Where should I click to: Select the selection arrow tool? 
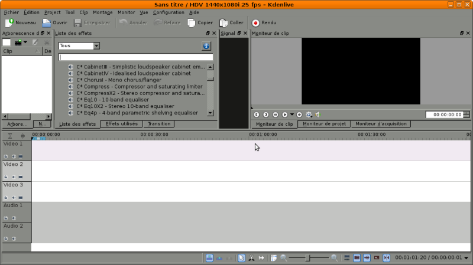tap(241, 258)
